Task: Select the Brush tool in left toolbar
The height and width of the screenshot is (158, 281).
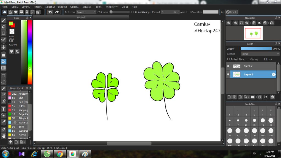Action: tap(3, 20)
